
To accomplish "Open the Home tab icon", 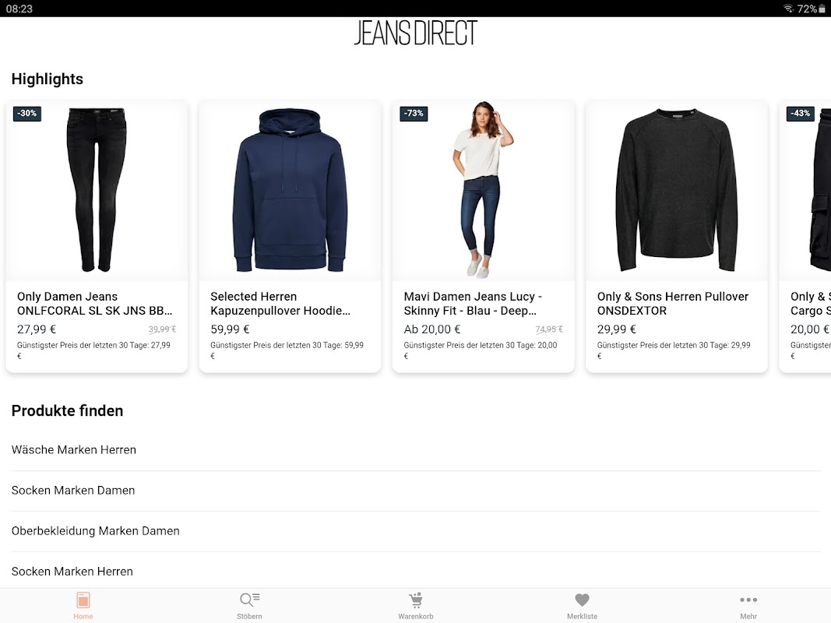I will [83, 600].
